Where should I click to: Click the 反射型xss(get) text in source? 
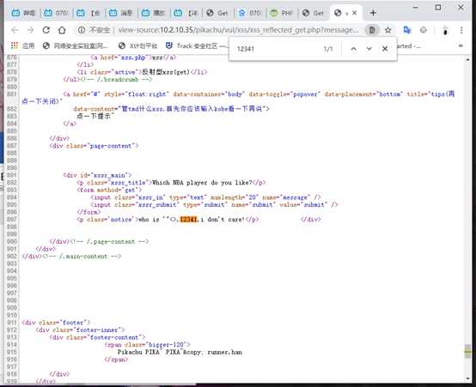[166, 72]
